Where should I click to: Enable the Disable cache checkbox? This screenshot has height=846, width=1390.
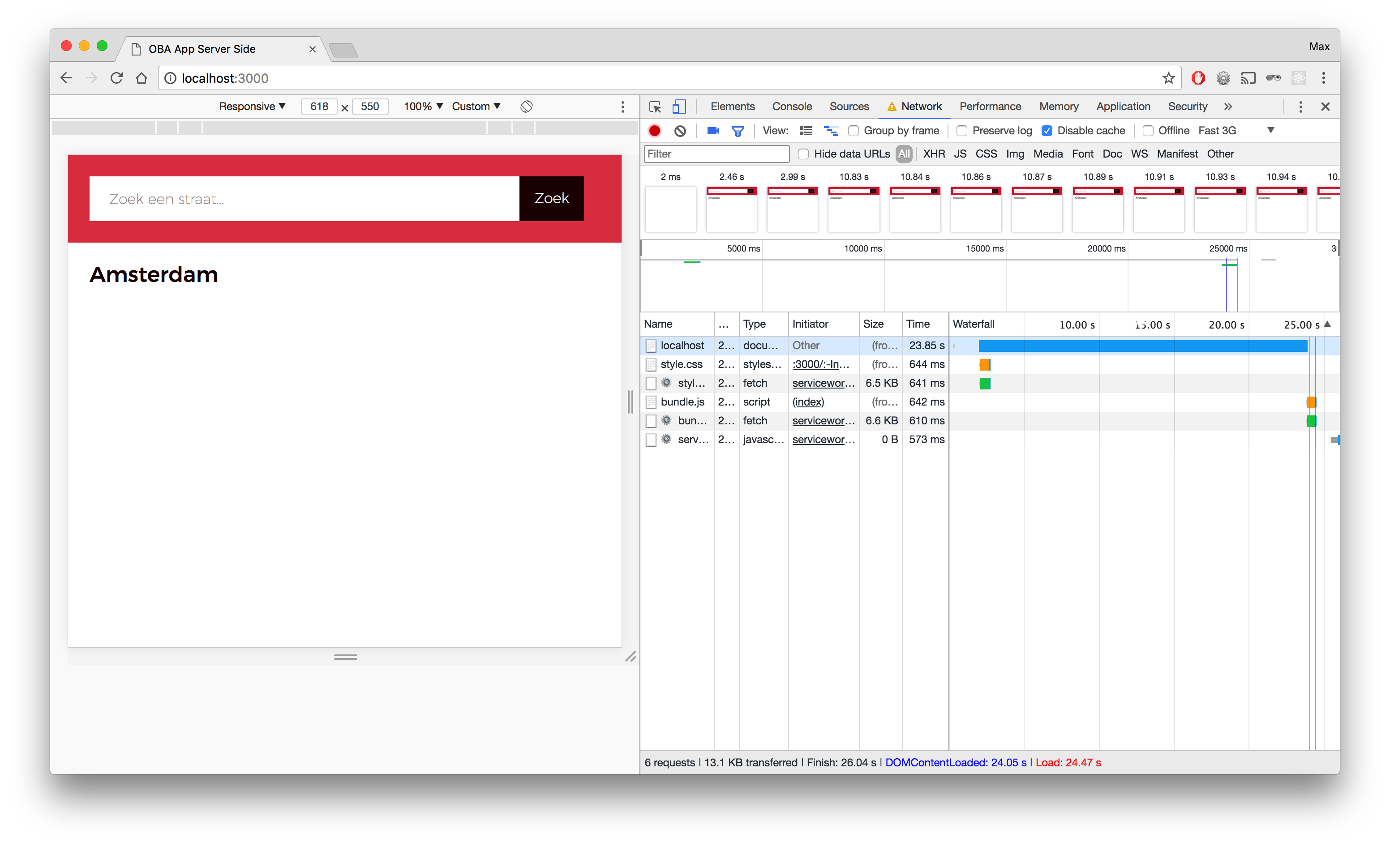tap(1047, 130)
